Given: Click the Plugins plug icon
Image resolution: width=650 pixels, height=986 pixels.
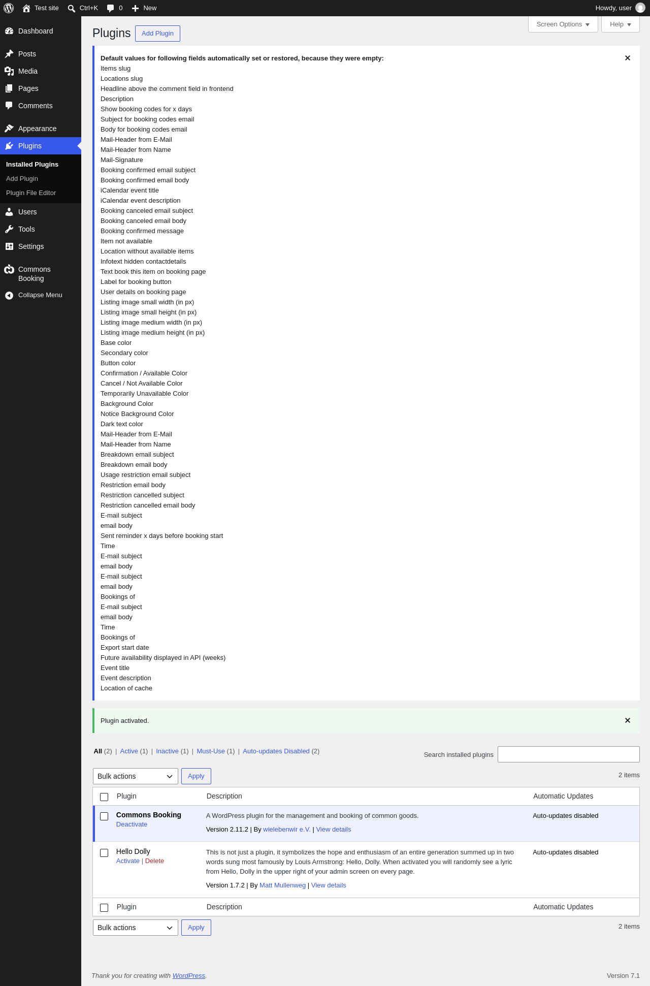Looking at the screenshot, I should 9,146.
